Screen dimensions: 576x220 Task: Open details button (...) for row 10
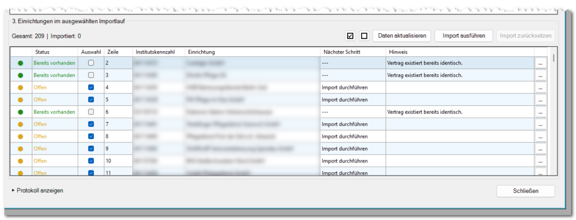(x=541, y=161)
